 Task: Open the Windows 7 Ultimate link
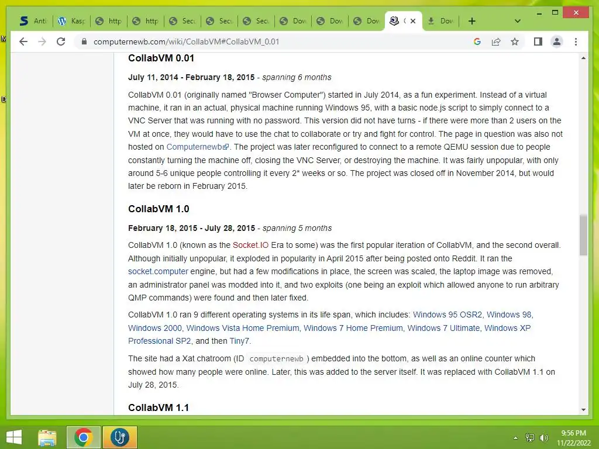point(443,328)
